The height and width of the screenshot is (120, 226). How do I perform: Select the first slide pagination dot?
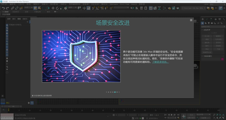[109, 92]
